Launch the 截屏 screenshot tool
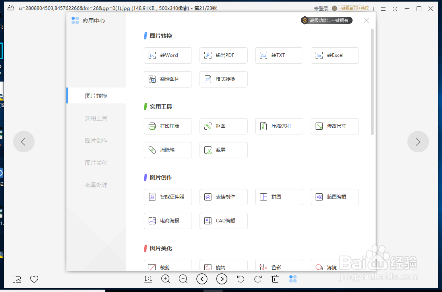Screen dimensions: 442x292 223,150
